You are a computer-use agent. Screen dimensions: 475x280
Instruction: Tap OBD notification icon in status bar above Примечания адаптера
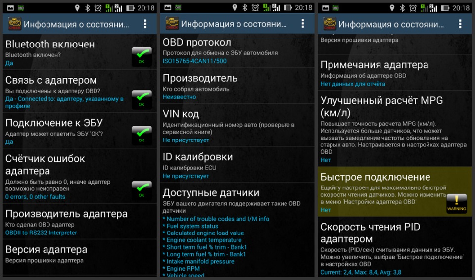pos(335,8)
